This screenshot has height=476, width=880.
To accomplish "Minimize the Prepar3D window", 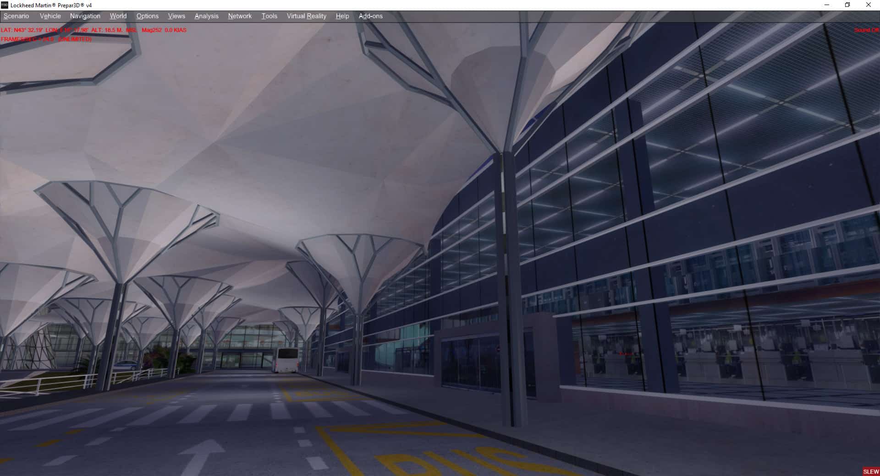I will [827, 5].
